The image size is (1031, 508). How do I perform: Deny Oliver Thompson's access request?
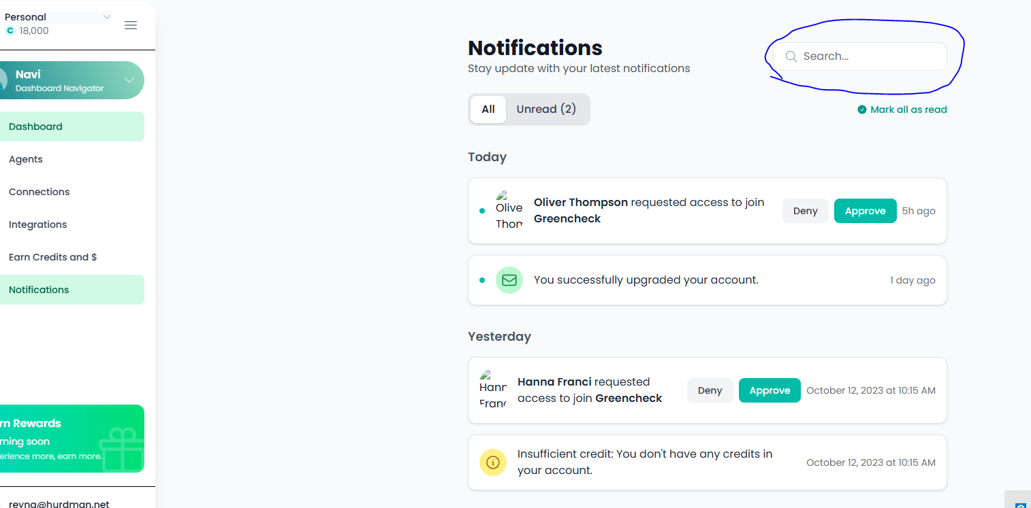(x=806, y=211)
